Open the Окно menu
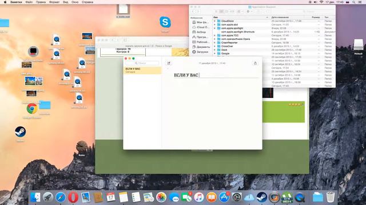Screen dimensions: 366x205 [x=75, y=2]
